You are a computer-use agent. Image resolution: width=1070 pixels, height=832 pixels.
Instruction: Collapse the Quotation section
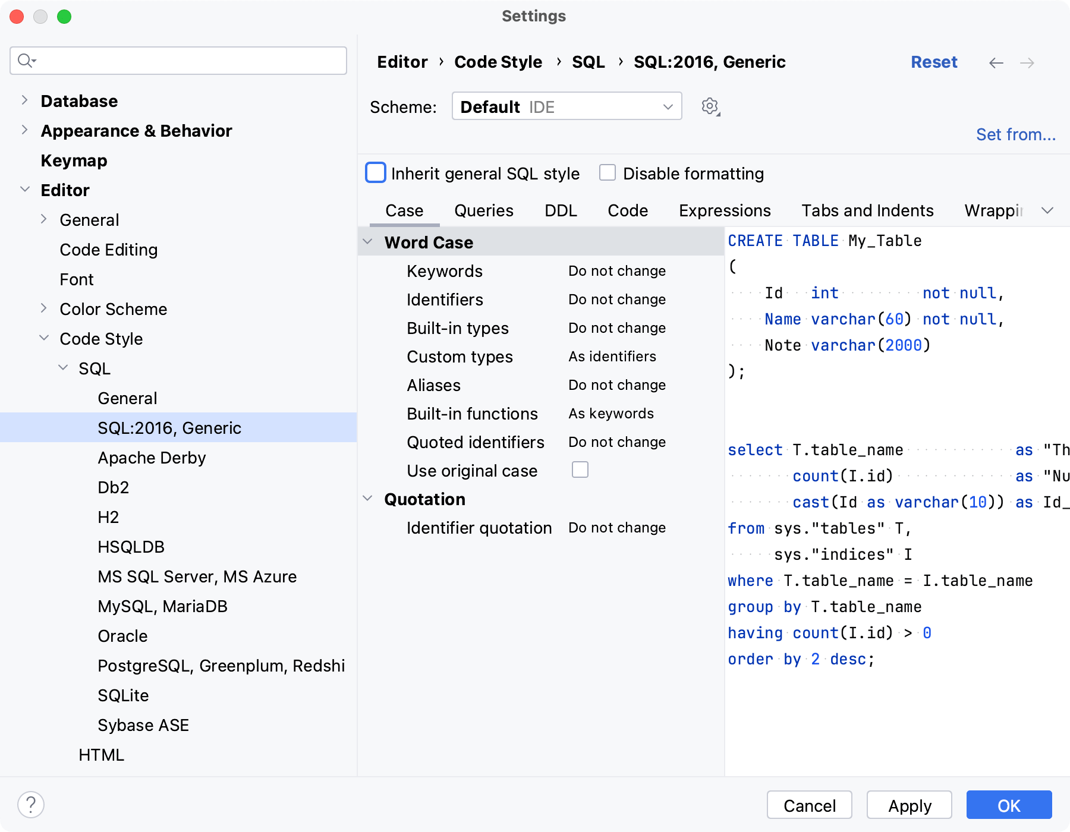pos(368,499)
